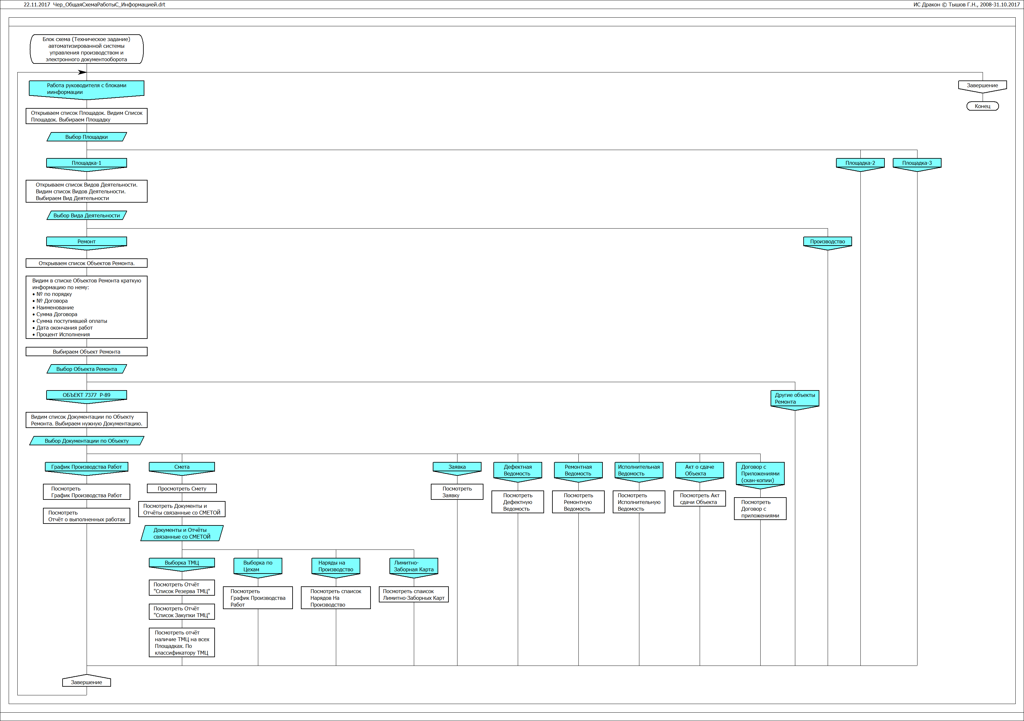Click 'Лимитно-Заборная Карта' header block

[x=414, y=566]
